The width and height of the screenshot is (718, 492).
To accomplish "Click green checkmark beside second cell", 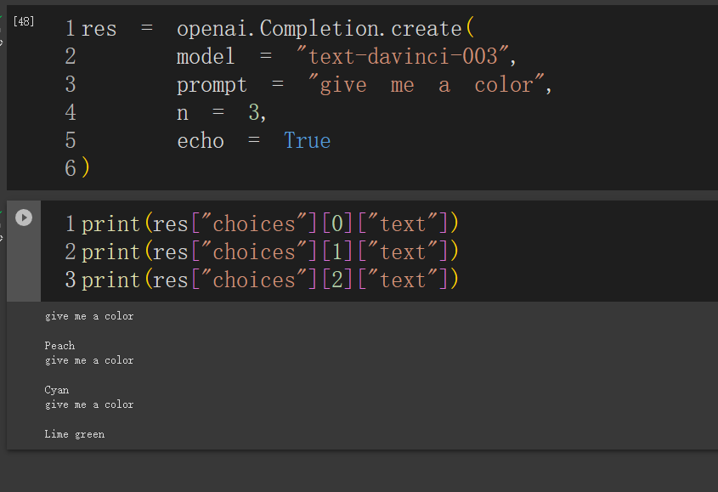I will (2, 213).
